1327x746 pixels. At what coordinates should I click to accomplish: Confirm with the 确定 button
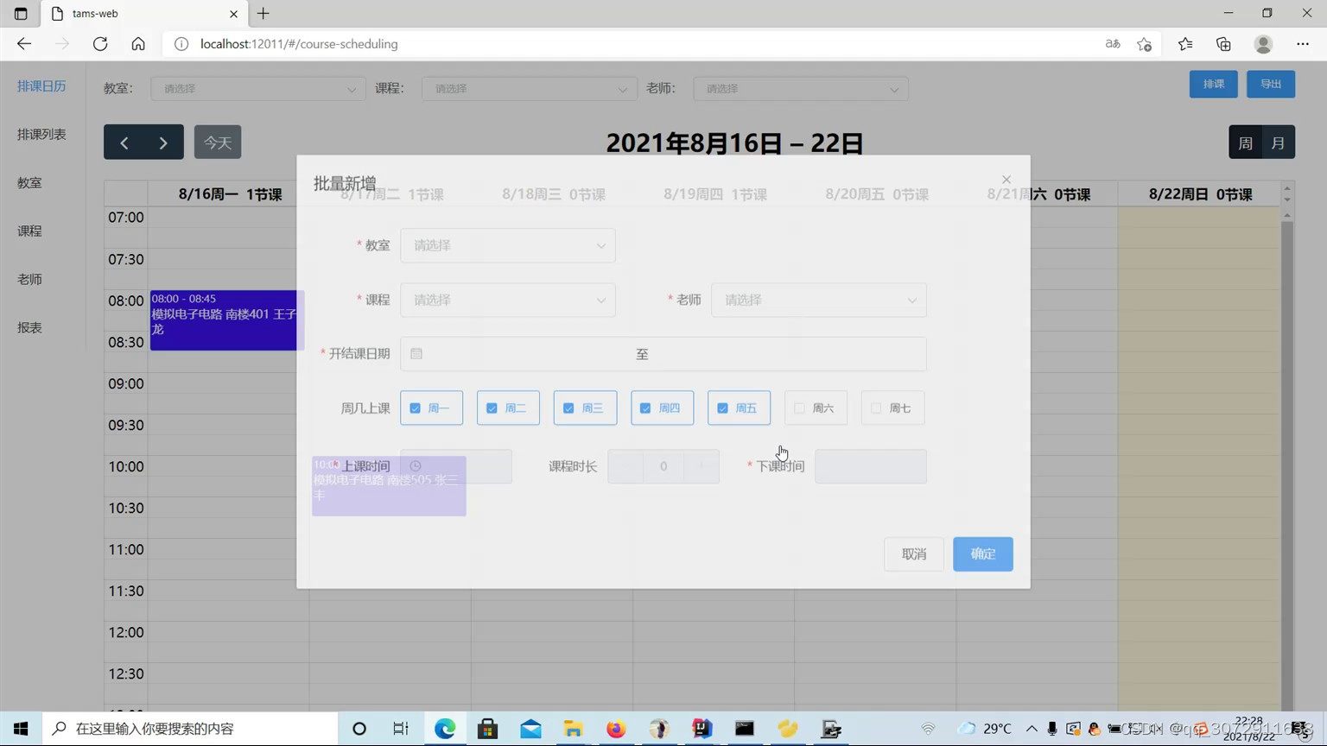983,554
